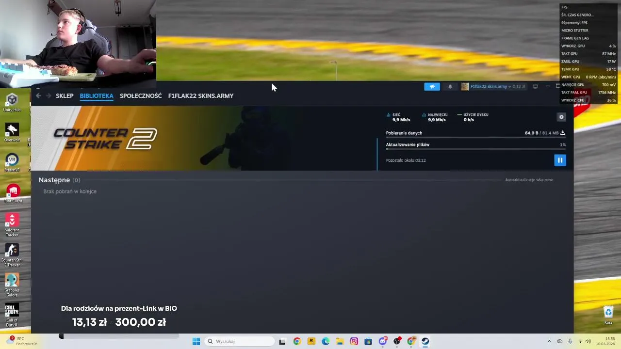Image resolution: width=621 pixels, height=349 pixels.
Task: Open Task View in the taskbar
Action: pyautogui.click(x=282, y=341)
